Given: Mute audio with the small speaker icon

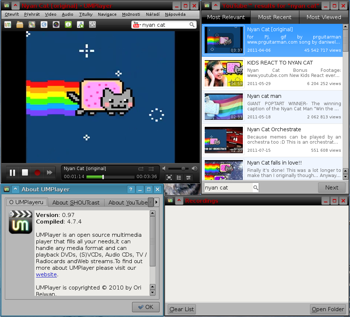Looking at the screenshot, I should 164,169.
